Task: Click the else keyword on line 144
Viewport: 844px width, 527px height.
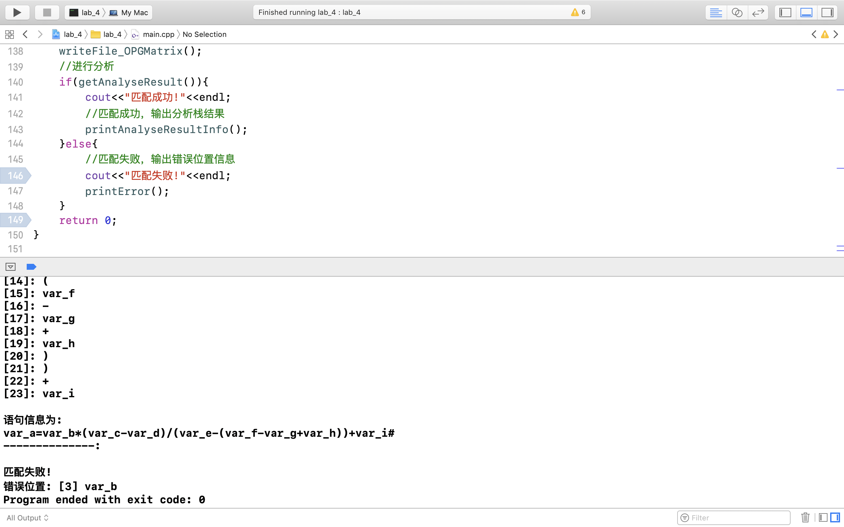Action: pyautogui.click(x=78, y=144)
